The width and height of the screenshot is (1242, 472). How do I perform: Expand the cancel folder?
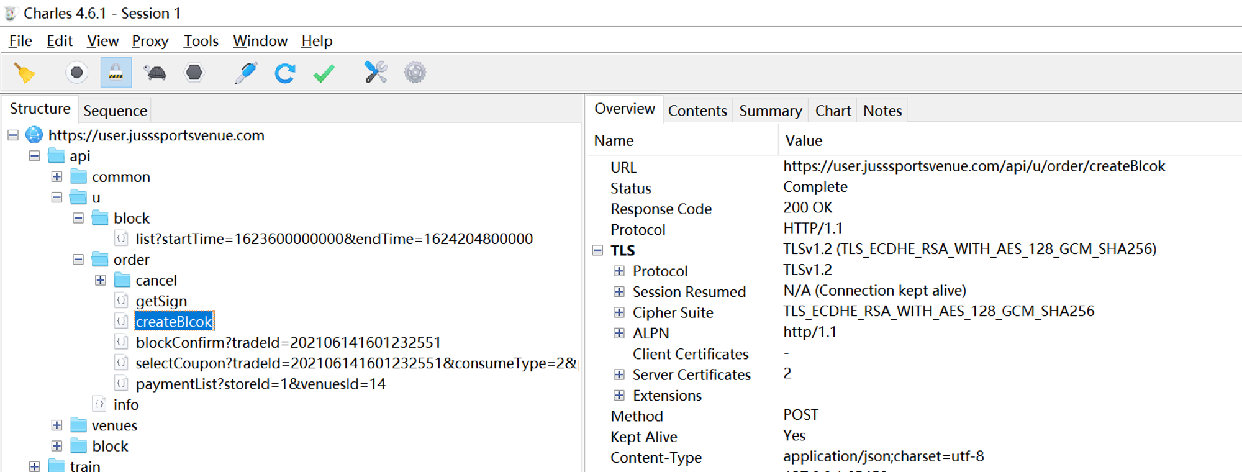point(101,280)
